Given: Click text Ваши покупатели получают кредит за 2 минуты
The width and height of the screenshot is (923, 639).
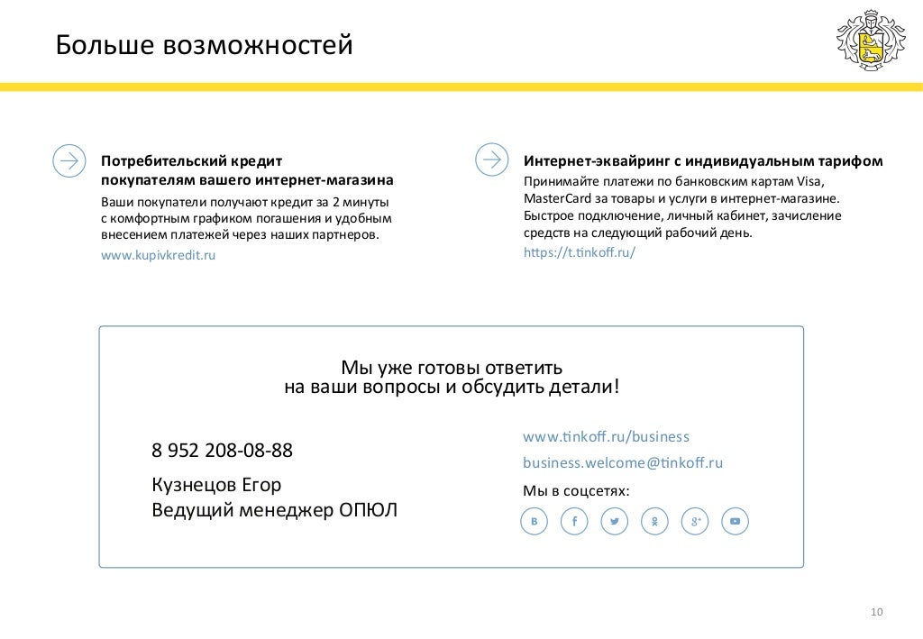Looking at the screenshot, I should pos(245,202).
